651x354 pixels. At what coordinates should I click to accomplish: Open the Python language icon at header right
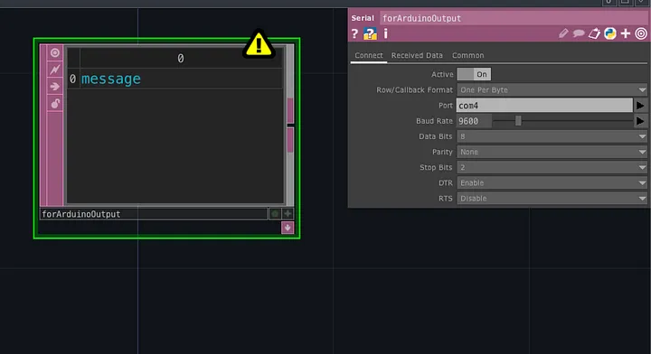(x=610, y=33)
